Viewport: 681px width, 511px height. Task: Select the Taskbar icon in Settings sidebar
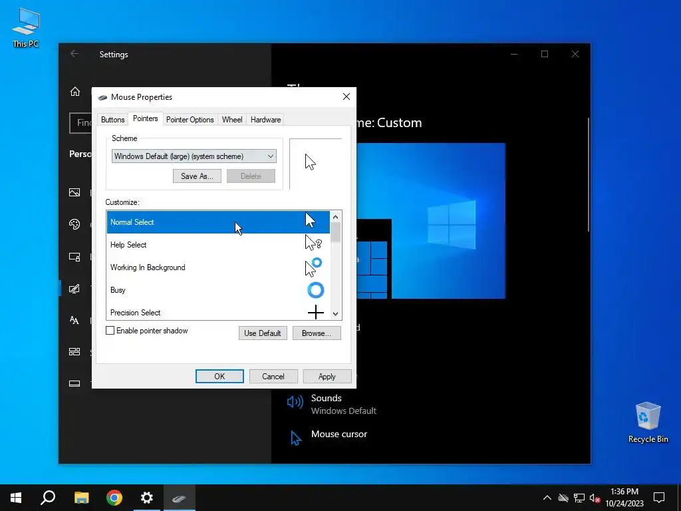click(74, 384)
